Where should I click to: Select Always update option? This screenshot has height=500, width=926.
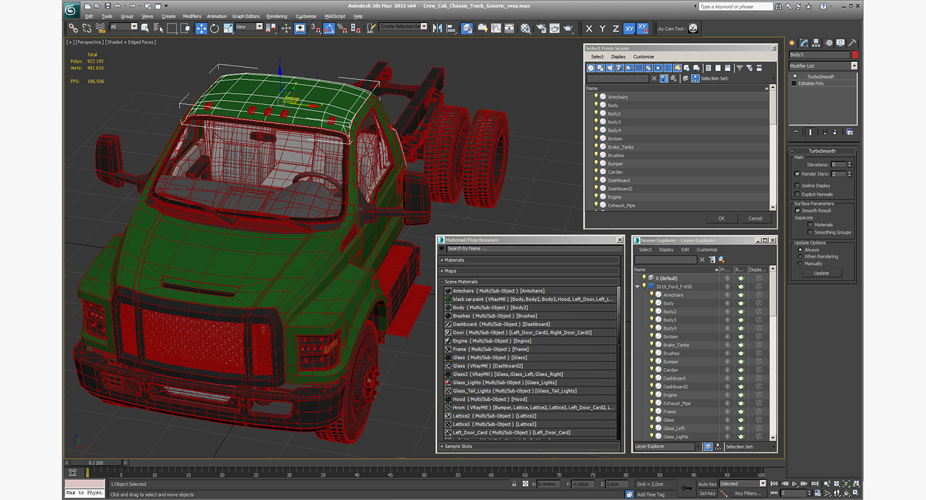(800, 250)
